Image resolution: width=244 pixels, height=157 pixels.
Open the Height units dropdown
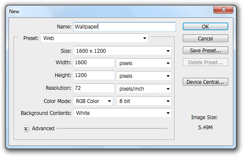(x=144, y=76)
